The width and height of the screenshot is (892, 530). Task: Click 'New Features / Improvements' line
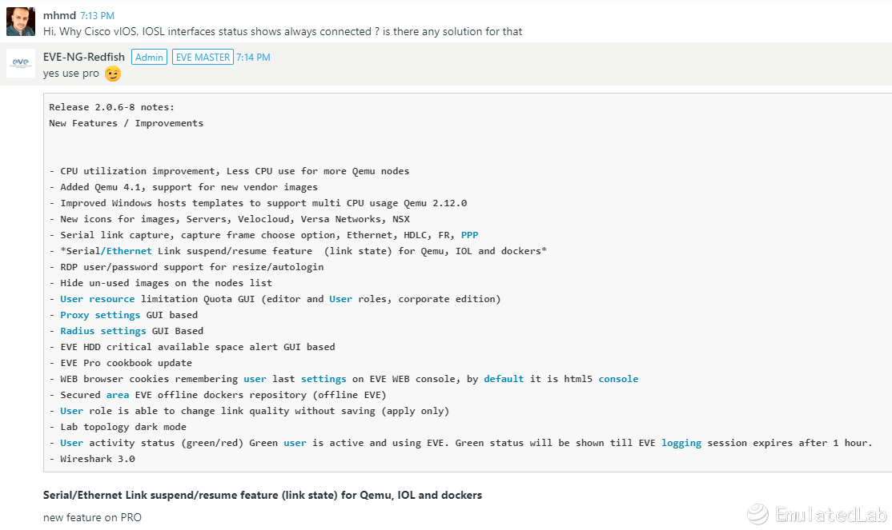click(126, 122)
